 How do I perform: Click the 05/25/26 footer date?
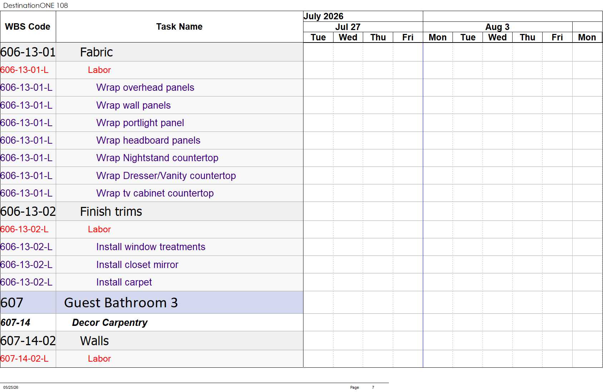click(11, 387)
